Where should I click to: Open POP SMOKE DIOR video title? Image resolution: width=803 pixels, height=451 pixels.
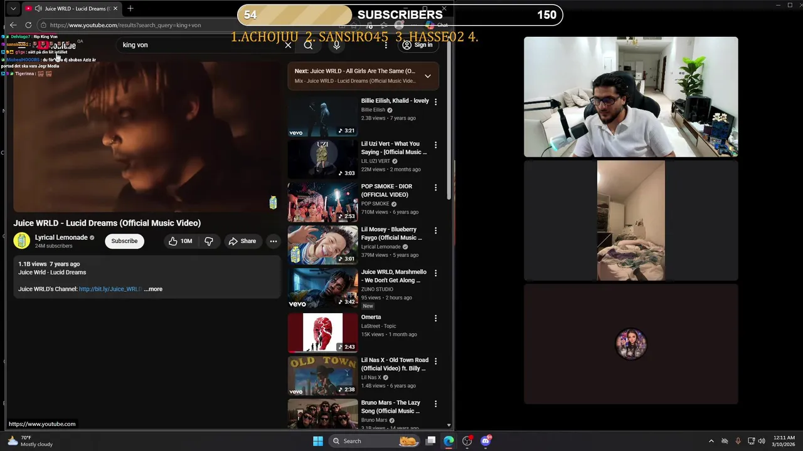pos(386,190)
